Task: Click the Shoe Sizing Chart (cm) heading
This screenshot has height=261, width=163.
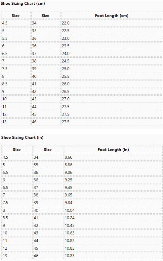Action: point(23,4)
